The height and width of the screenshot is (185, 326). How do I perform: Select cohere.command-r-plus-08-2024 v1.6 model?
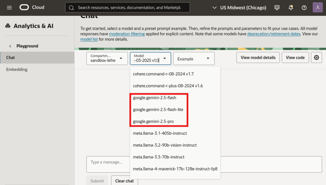pyautogui.click(x=175, y=86)
